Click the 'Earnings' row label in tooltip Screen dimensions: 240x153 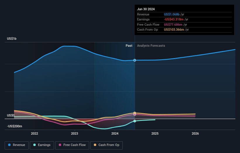[143, 19]
